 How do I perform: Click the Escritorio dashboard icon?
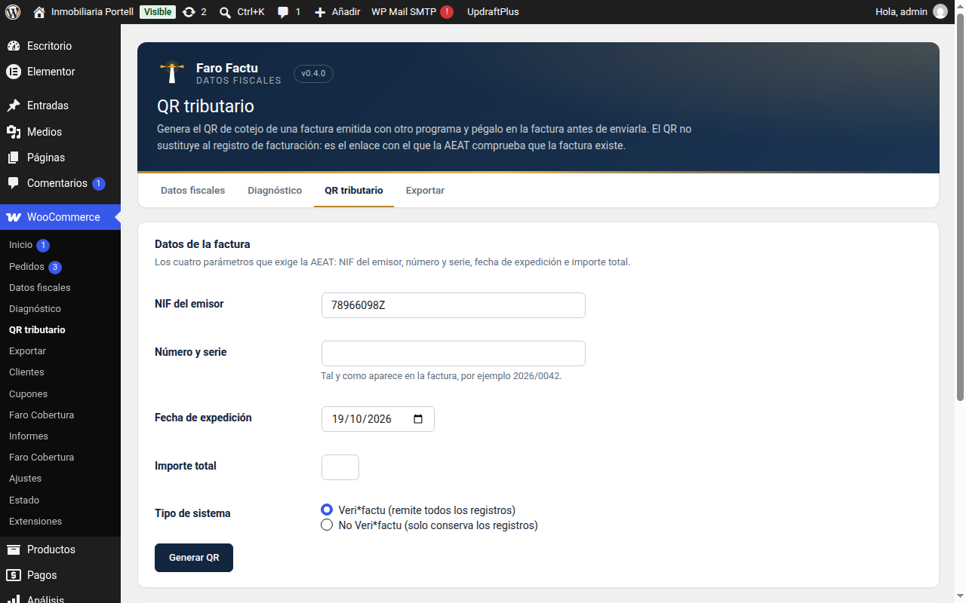(14, 46)
